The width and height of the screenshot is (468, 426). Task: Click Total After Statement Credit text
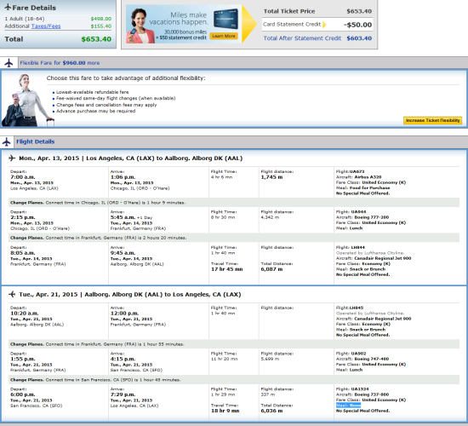point(302,38)
